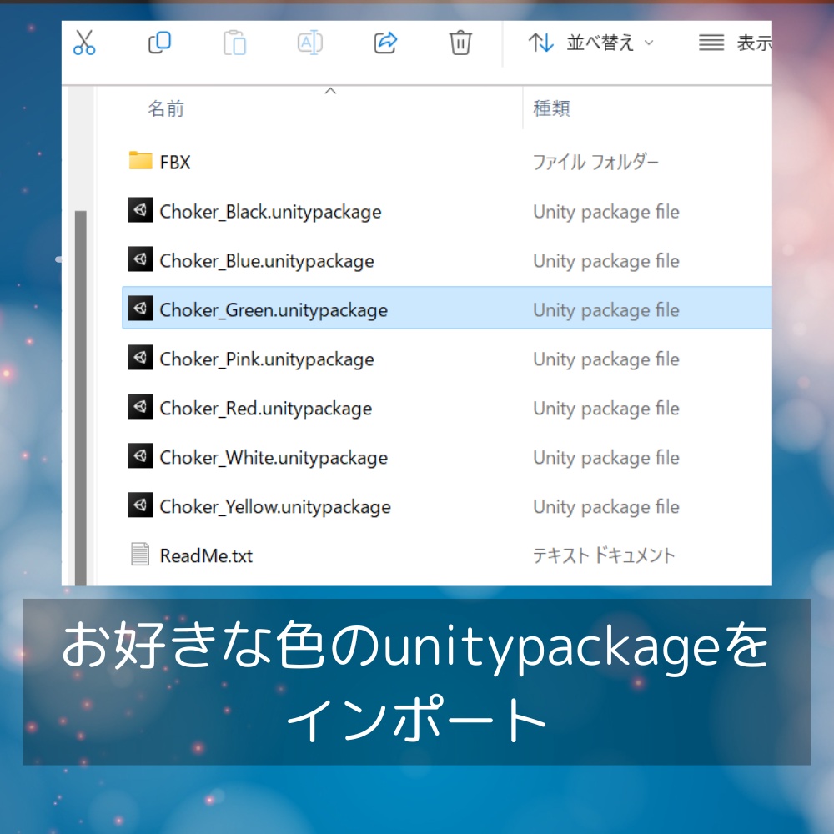The width and height of the screenshot is (834, 834).
Task: Click the Unity icon for Choker_Blue
Action: click(x=140, y=259)
